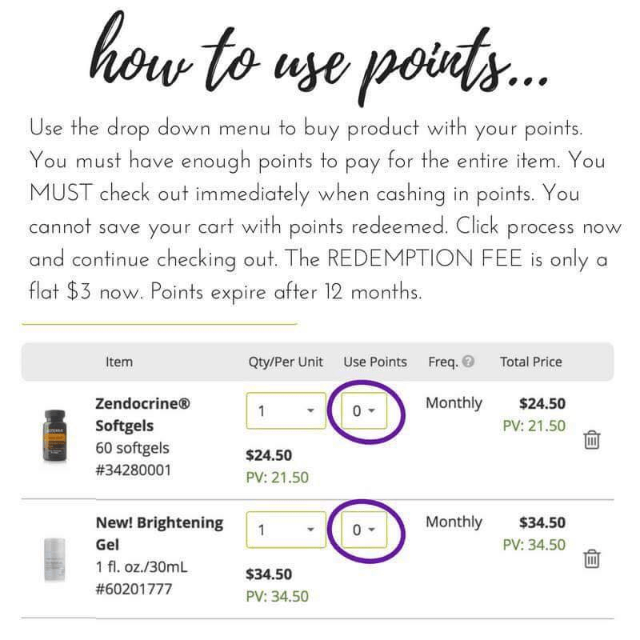
Task: Click the Freq. help question mark icon
Action: coord(469,362)
